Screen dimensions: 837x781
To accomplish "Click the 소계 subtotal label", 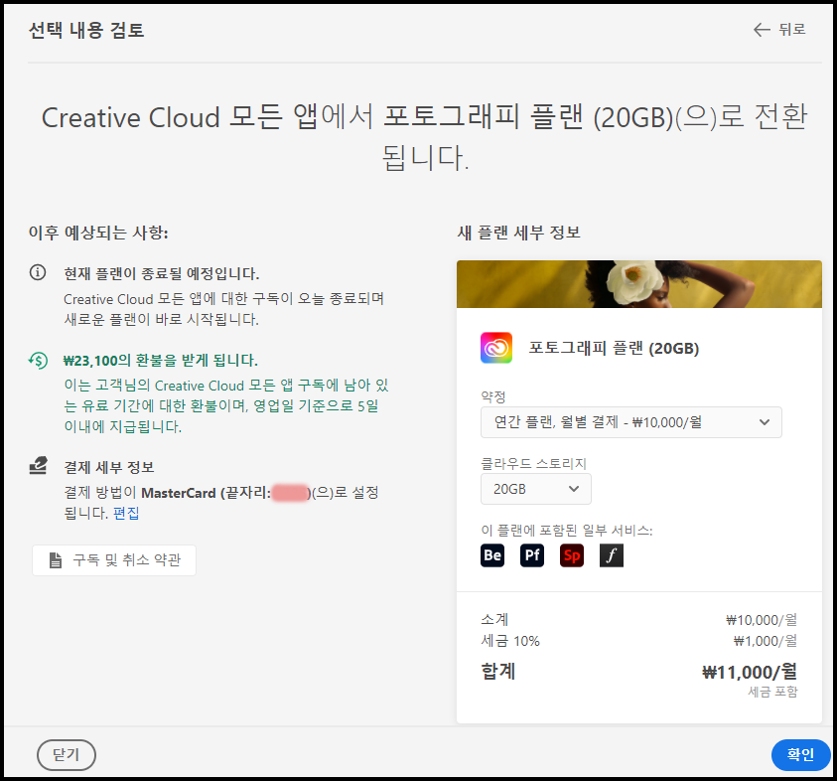I will coord(494,620).
